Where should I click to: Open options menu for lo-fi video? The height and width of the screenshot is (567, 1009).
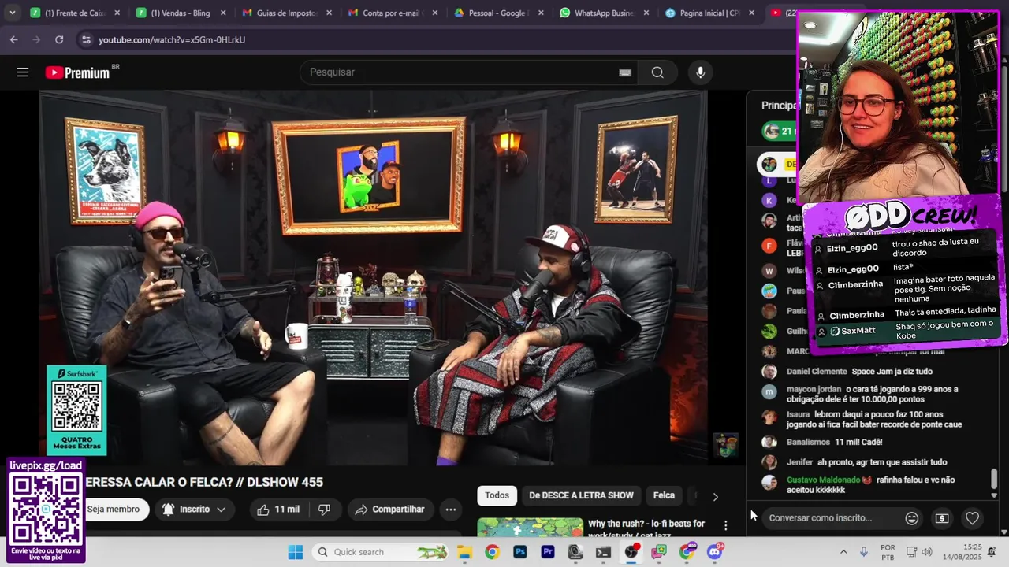point(725,525)
